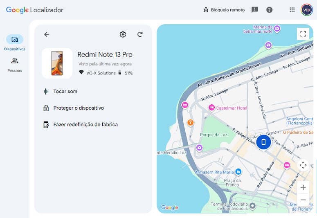Click the Redmi Note 13 Pro thumbnail
The image size is (317, 218).
(x=57, y=63)
